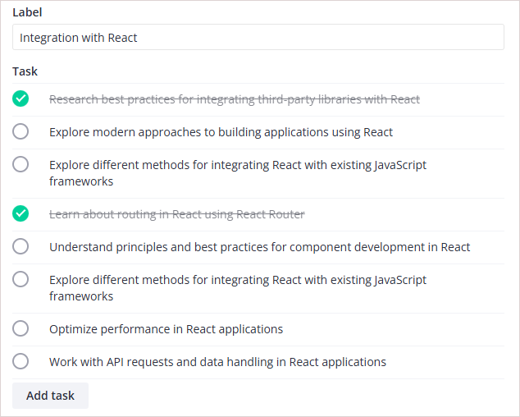This screenshot has height=417, width=520.
Task: Click 'Explore modern approaches to building applications' text
Action: (221, 132)
